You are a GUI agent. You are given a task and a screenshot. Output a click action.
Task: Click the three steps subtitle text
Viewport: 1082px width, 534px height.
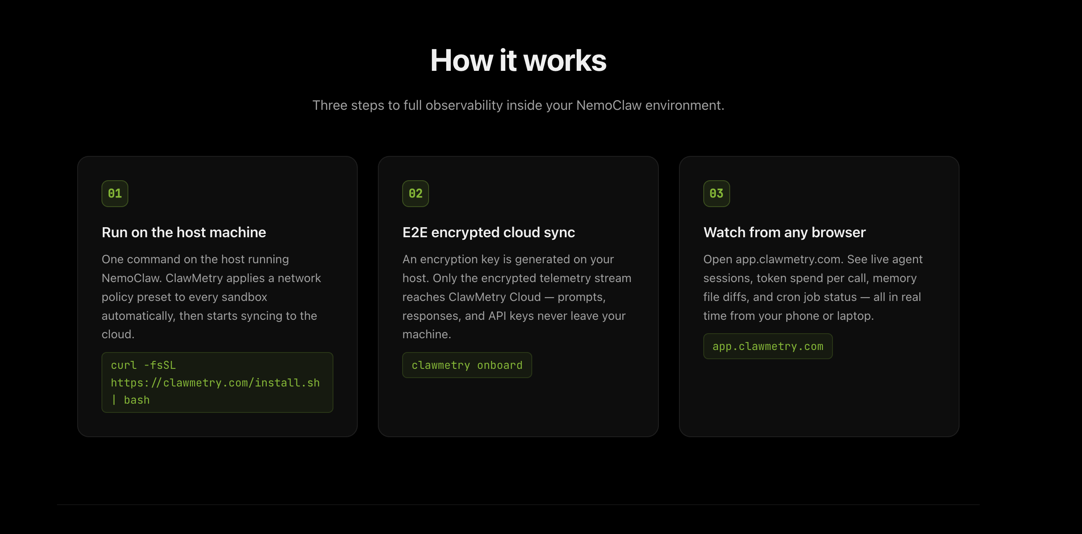(518, 105)
